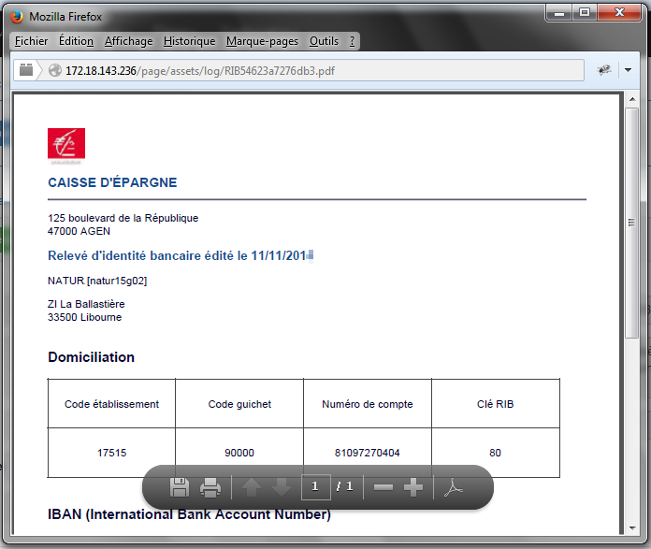Click the save PDF floppy disk icon

coord(180,487)
